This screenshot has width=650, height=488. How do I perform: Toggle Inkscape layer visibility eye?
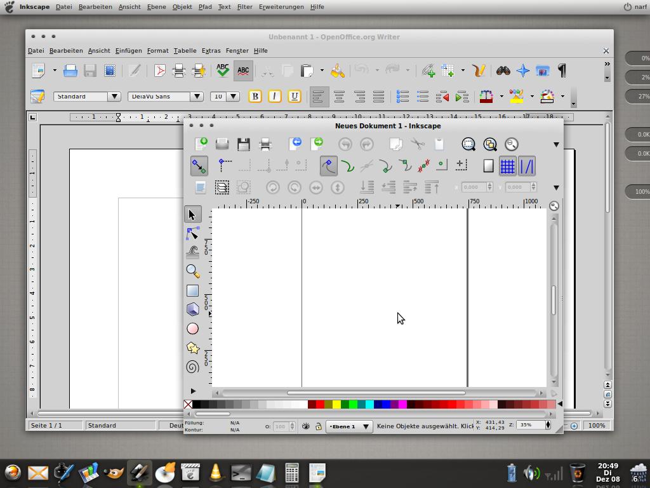coord(305,426)
